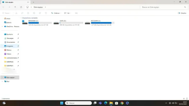Viewport: 189px width, 106px height.
Task: Click chevron after Este equipo in address bar
Action: coord(45,7)
